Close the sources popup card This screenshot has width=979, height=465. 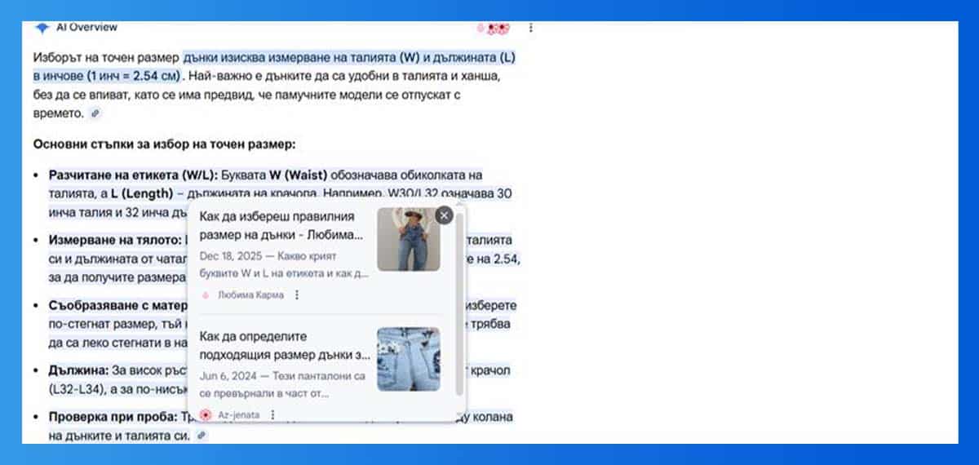pyautogui.click(x=444, y=215)
